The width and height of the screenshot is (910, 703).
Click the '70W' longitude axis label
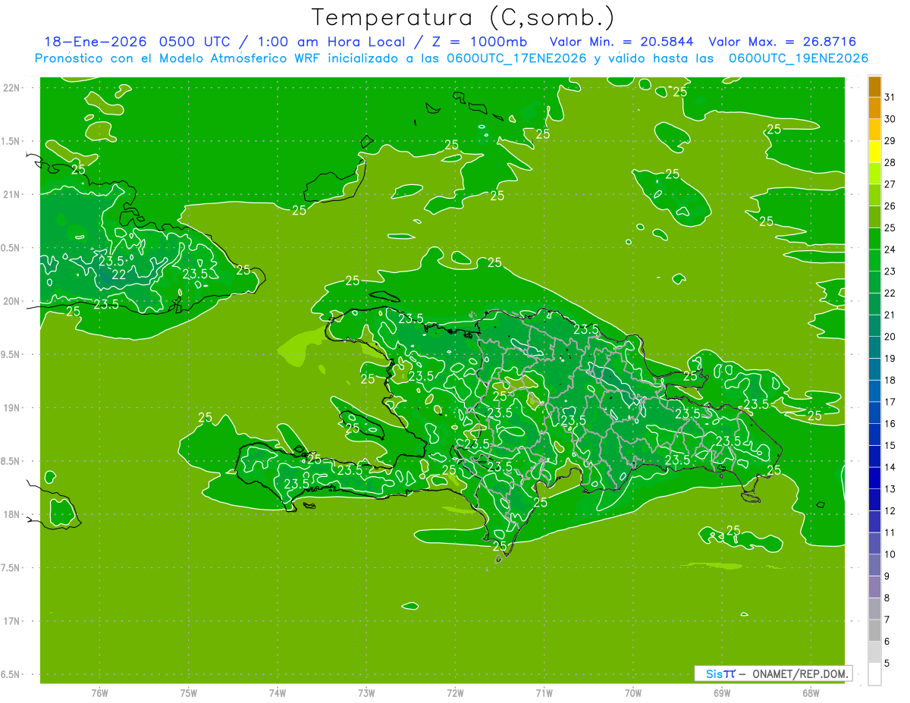click(632, 692)
